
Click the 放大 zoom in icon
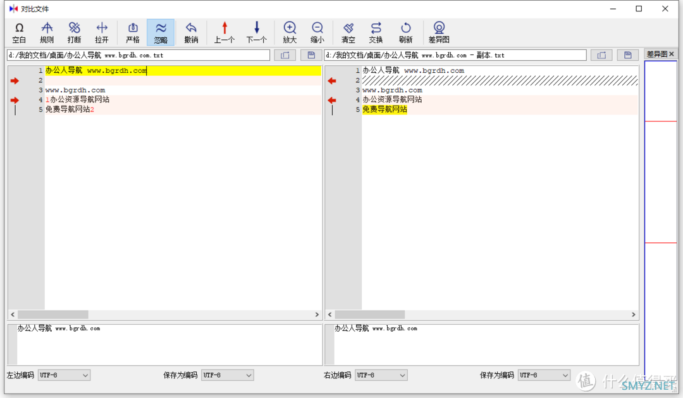(x=290, y=33)
